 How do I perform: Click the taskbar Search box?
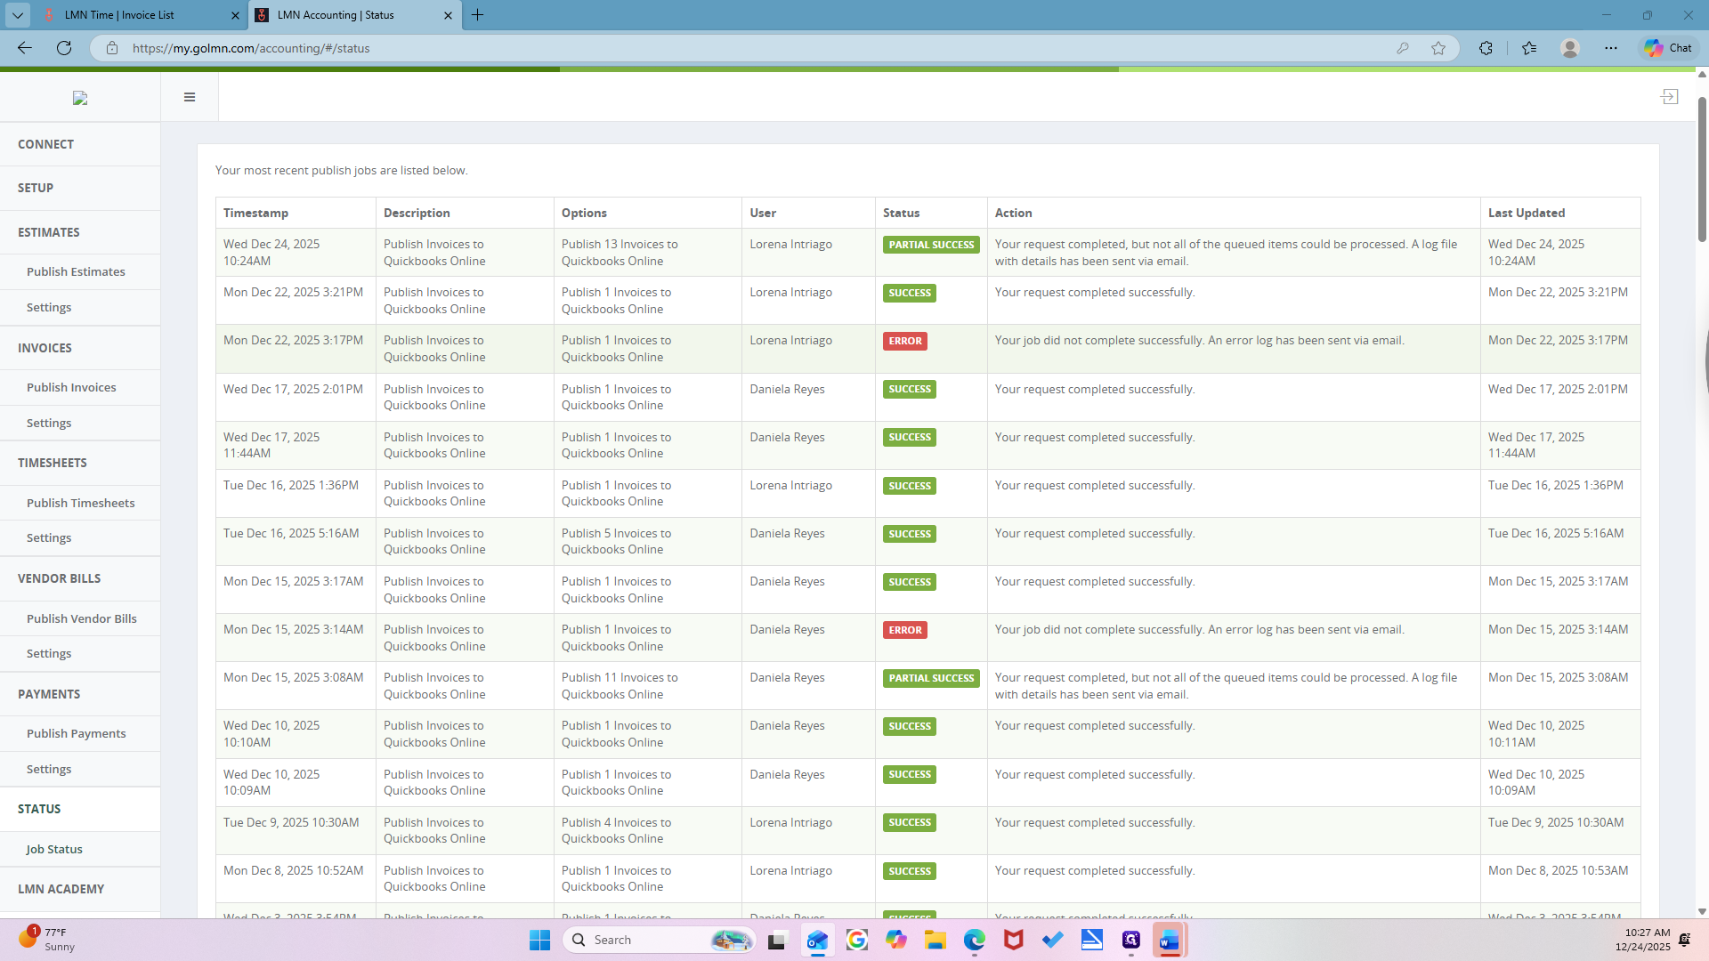(x=659, y=940)
